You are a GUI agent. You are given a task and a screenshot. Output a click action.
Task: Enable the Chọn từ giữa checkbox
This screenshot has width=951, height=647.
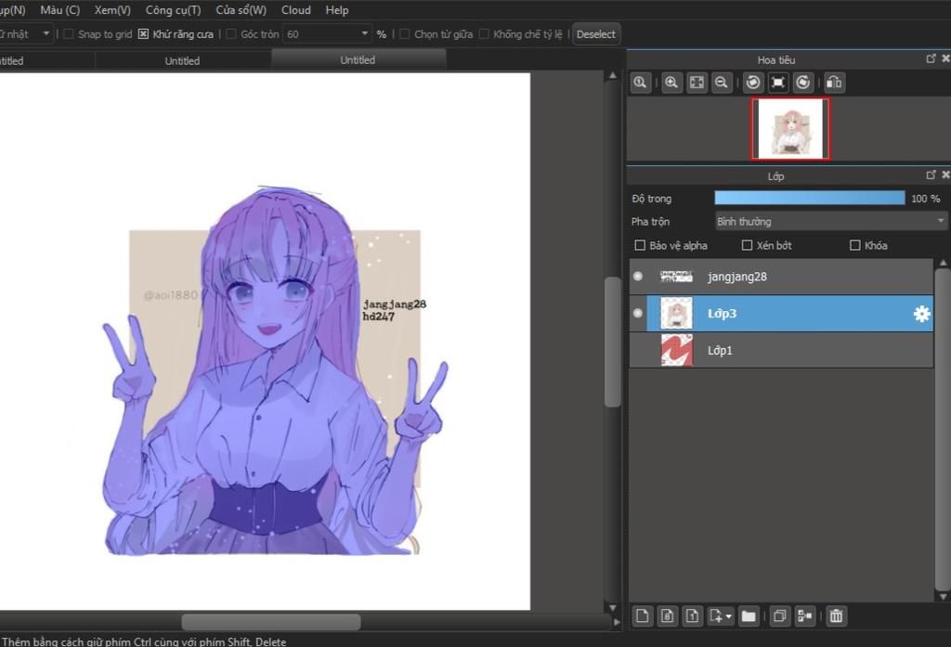(x=405, y=34)
